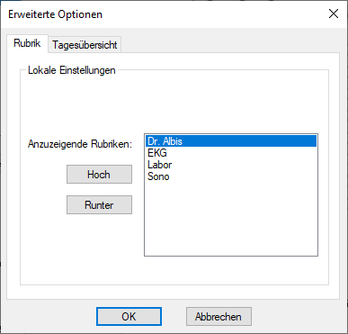Select the Sono list entry
The image size is (348, 334).
pos(231,176)
